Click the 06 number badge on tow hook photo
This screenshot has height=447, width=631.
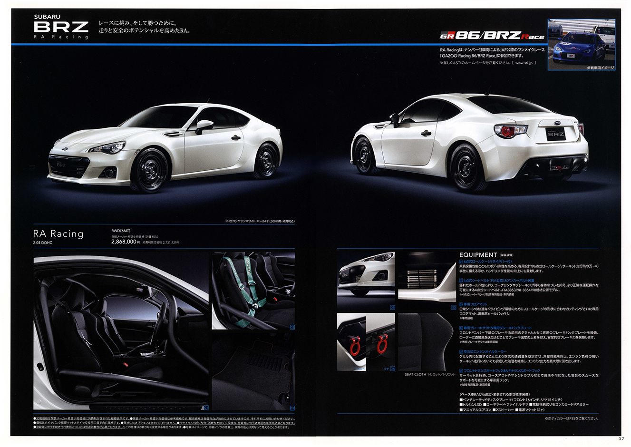pos(392,369)
